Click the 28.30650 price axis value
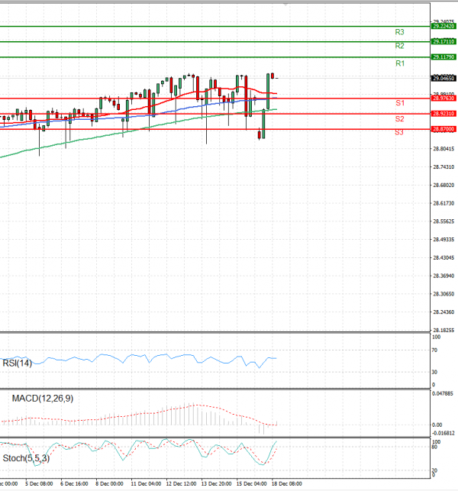Viewport: 458px width, 491px height. pos(443,294)
